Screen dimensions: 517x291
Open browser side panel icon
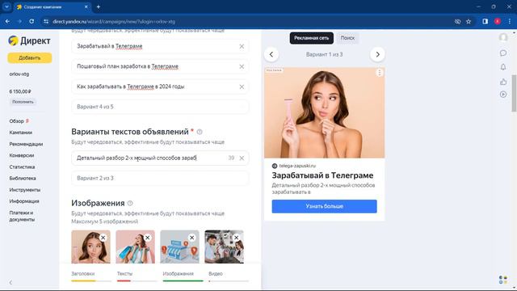[x=485, y=22]
